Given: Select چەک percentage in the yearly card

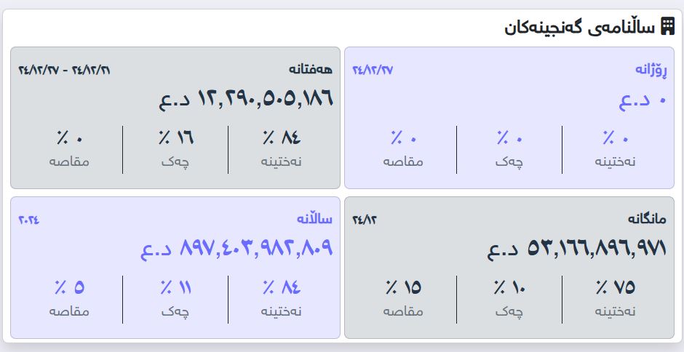Looking at the screenshot, I should 175,287.
